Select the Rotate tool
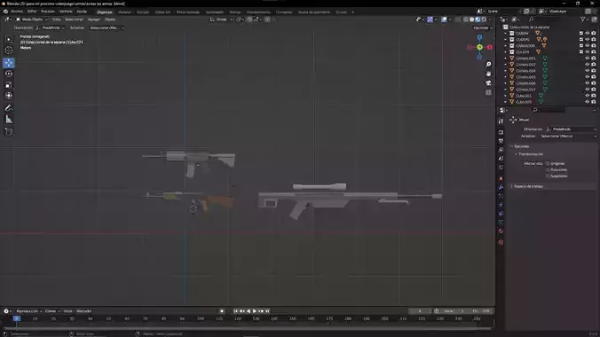600x337 pixels. click(8, 74)
